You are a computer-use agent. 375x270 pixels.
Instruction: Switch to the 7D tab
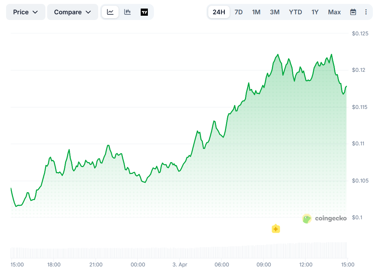(x=239, y=12)
